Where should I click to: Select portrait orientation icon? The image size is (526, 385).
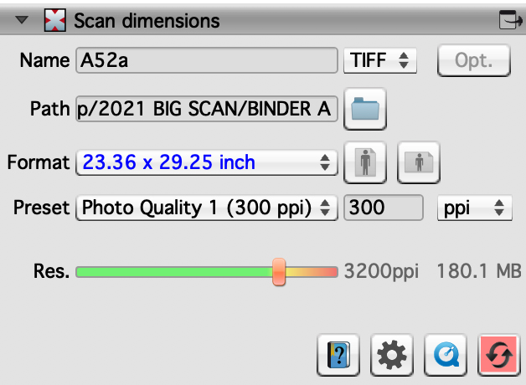click(365, 162)
